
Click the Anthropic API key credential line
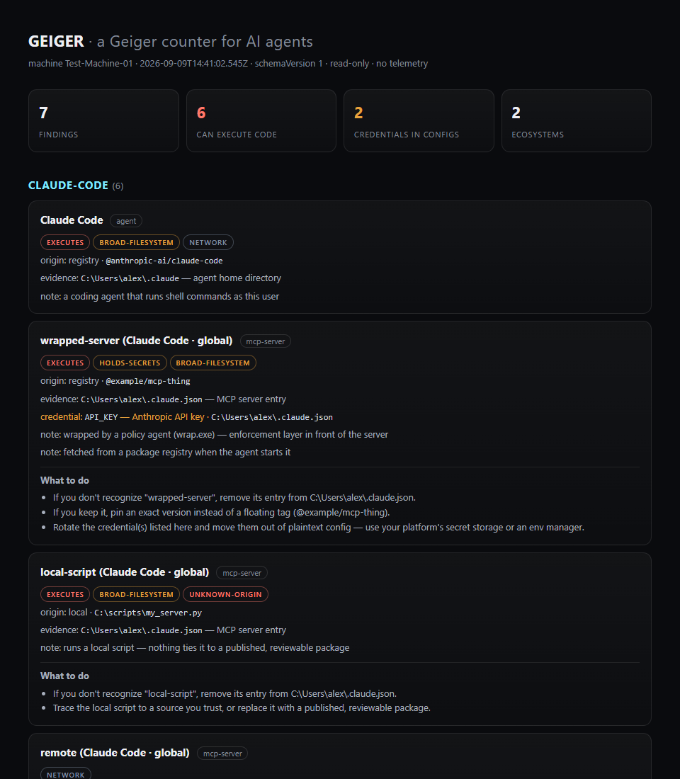click(186, 417)
